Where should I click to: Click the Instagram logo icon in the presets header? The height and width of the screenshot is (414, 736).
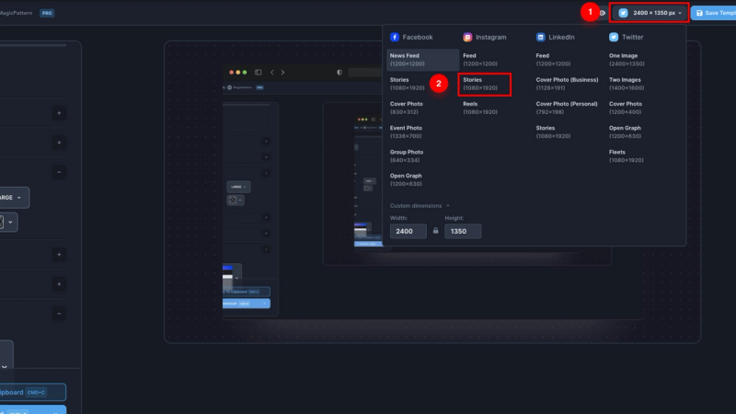[467, 37]
